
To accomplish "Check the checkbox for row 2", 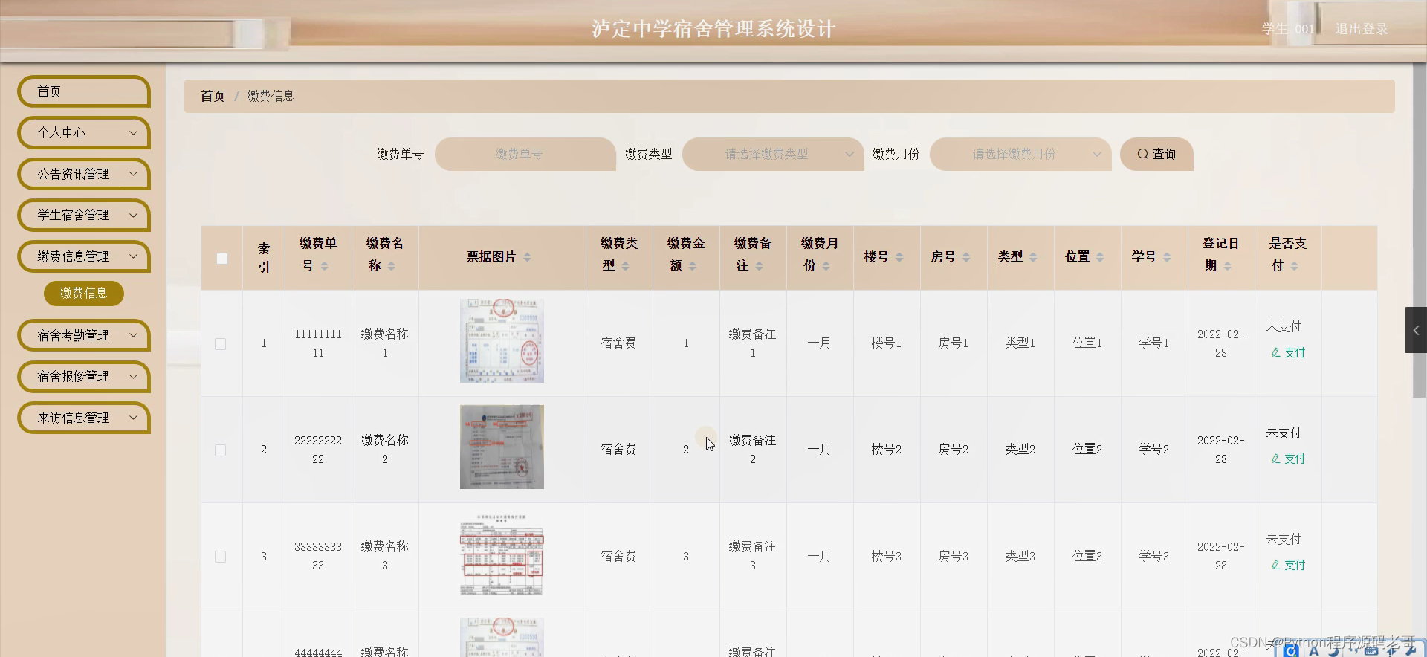I will [x=221, y=450].
